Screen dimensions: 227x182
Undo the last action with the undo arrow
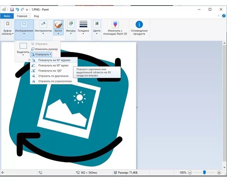(x=17, y=9)
